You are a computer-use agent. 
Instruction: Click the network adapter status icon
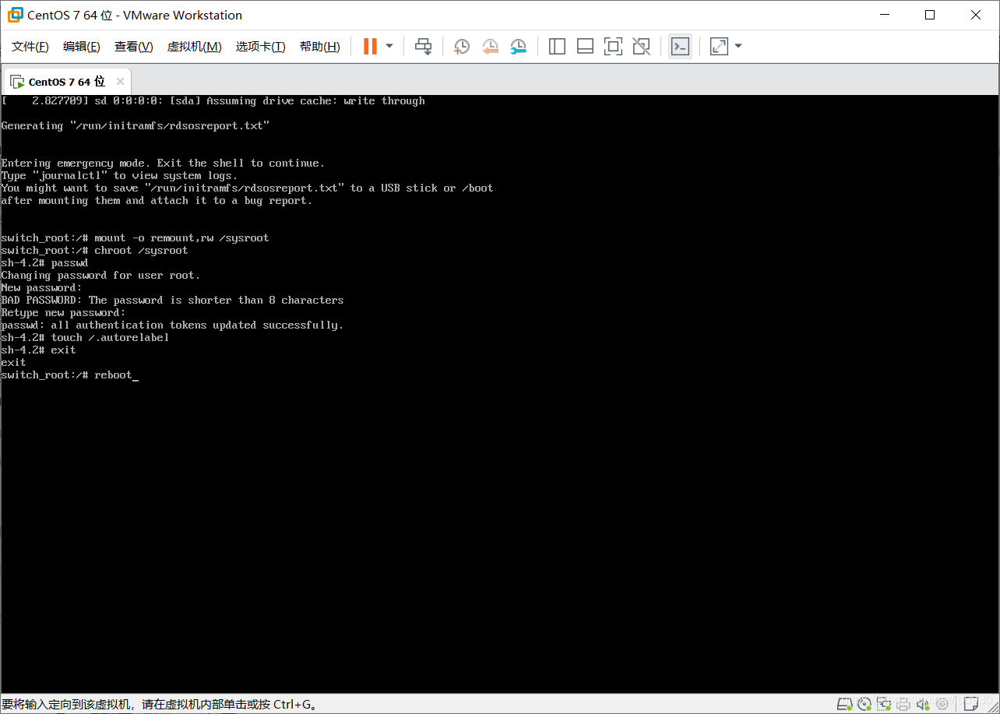[x=884, y=704]
